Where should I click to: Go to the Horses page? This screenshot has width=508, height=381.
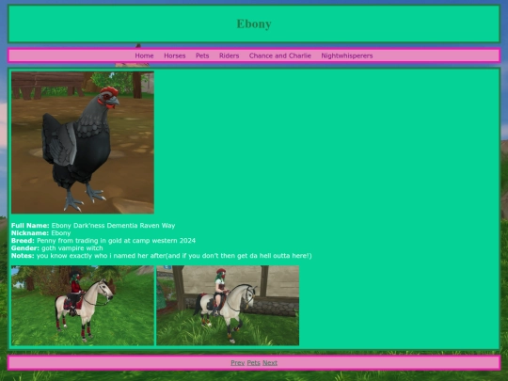point(175,56)
